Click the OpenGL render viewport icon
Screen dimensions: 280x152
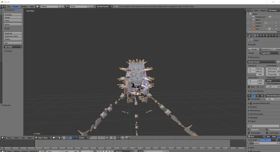click(x=126, y=138)
